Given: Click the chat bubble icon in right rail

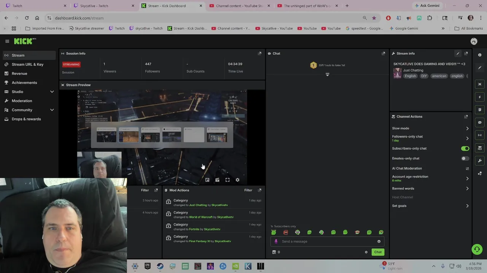Looking at the screenshot, I should coord(480,122).
